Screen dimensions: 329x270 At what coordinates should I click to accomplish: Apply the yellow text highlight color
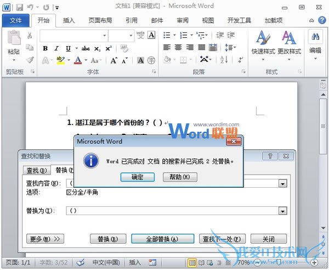61,60
